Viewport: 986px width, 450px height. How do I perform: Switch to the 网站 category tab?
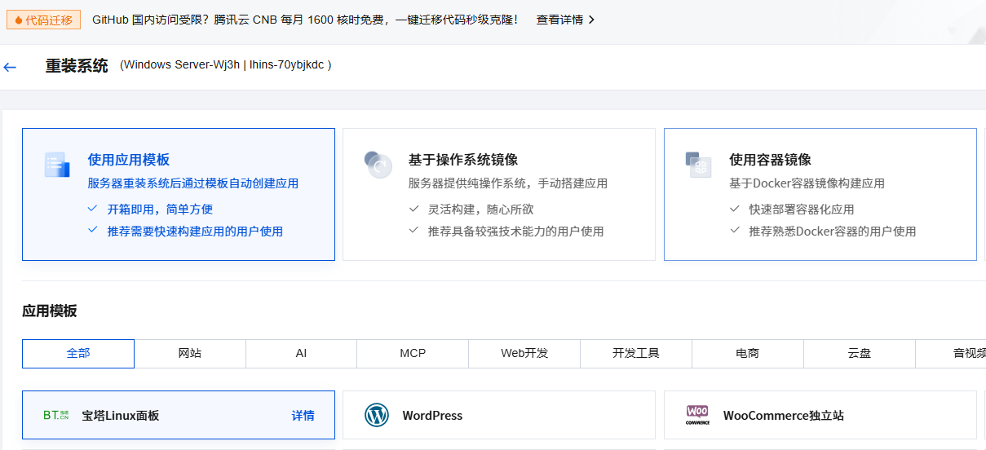190,353
